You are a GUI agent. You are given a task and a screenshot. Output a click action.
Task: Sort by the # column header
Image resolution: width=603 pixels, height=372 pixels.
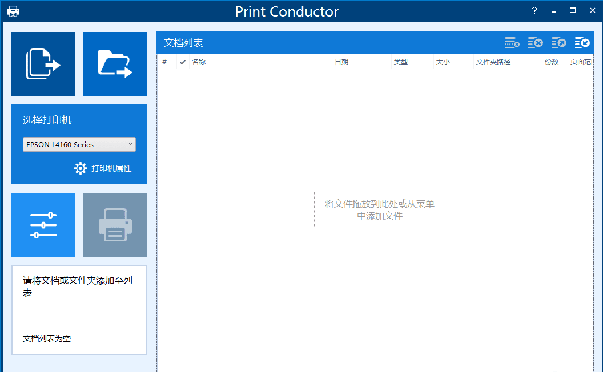click(x=164, y=62)
